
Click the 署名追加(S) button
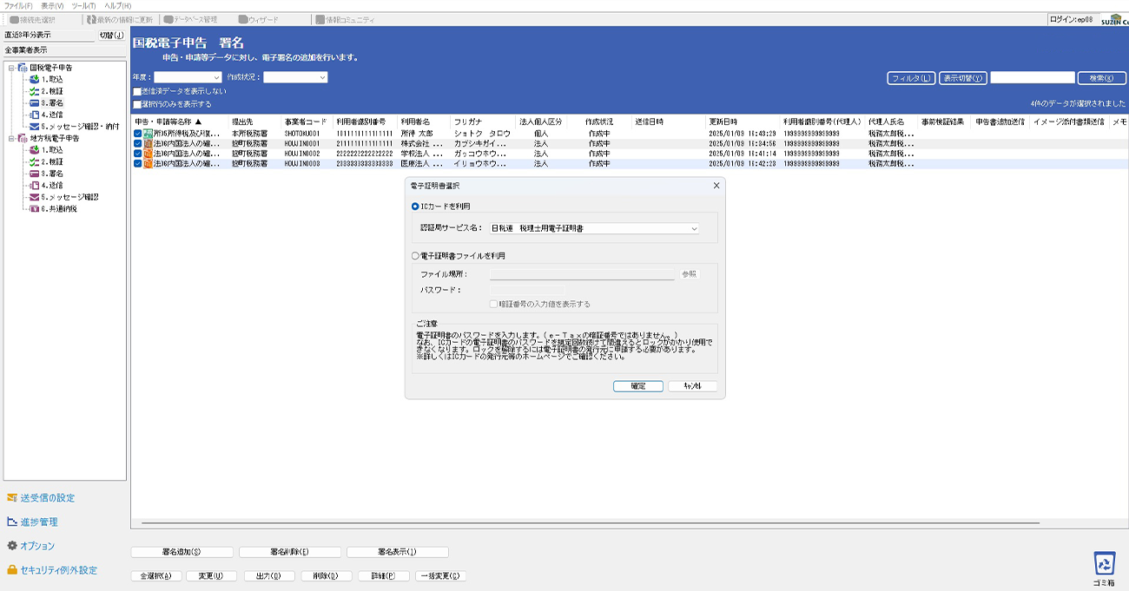(182, 552)
